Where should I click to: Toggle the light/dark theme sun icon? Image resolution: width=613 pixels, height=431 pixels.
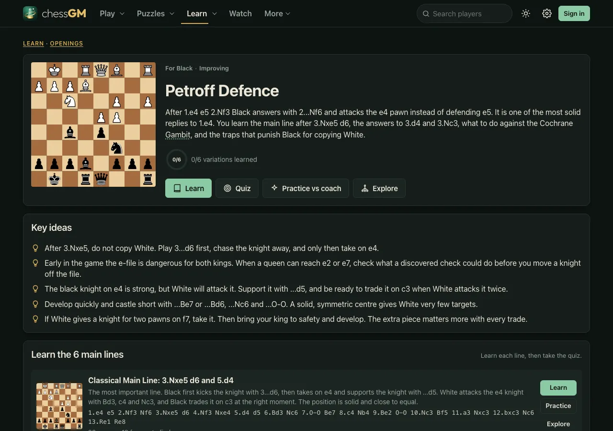coord(526,13)
